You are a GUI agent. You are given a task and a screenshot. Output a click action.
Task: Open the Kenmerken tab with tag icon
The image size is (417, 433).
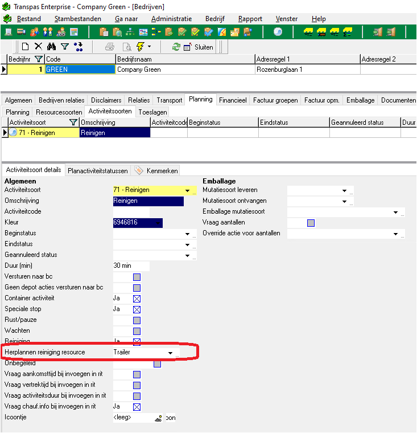156,171
